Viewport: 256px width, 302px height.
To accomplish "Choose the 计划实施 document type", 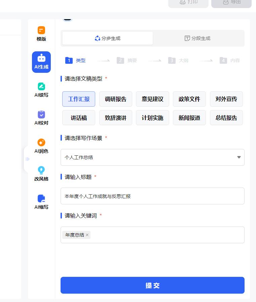I will [152, 118].
